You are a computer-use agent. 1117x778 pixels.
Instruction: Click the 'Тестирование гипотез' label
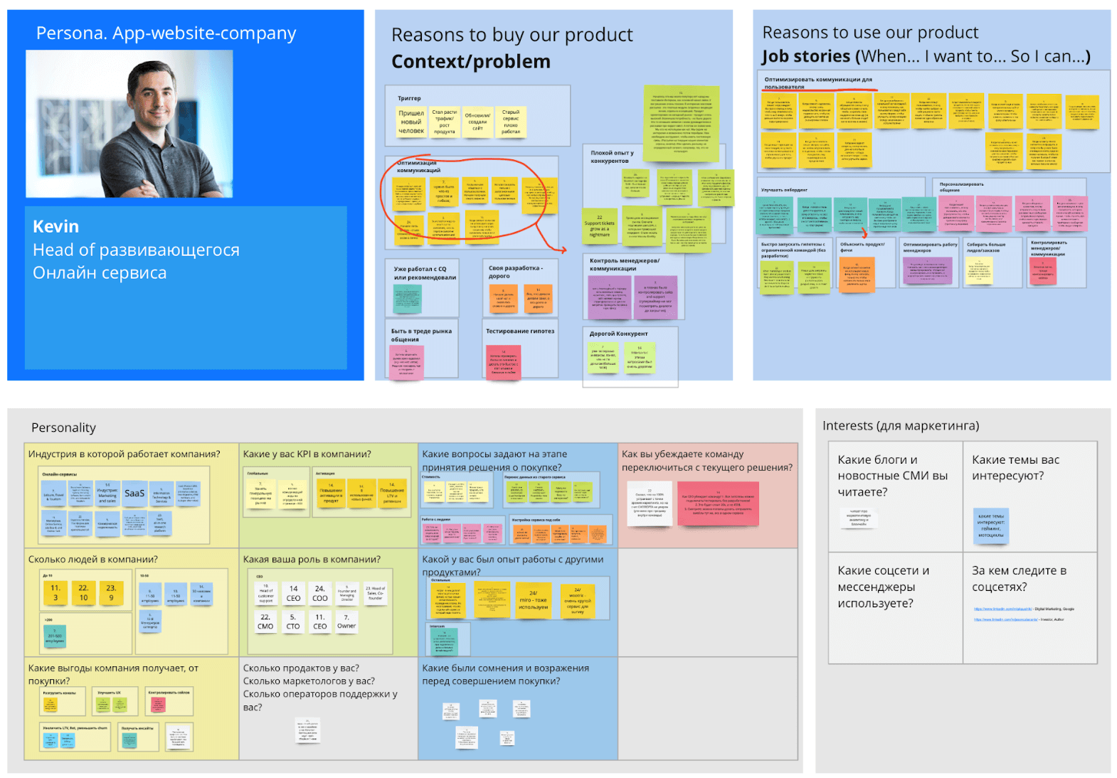point(520,331)
